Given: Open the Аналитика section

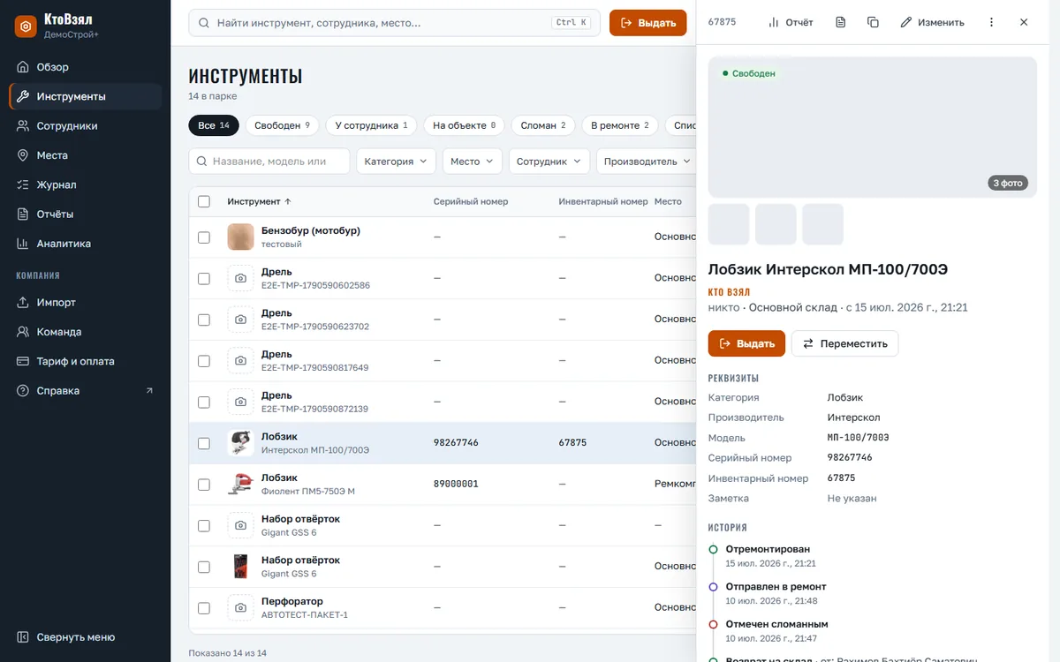Looking at the screenshot, I should [85, 244].
